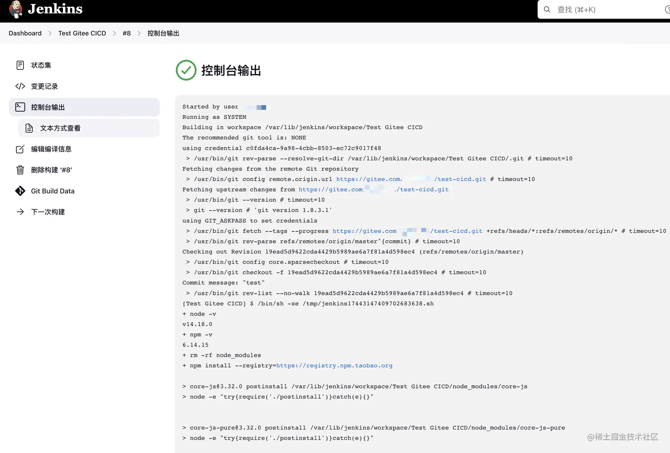
Task: Go to 下一次构建 next build
Action: coord(84,212)
